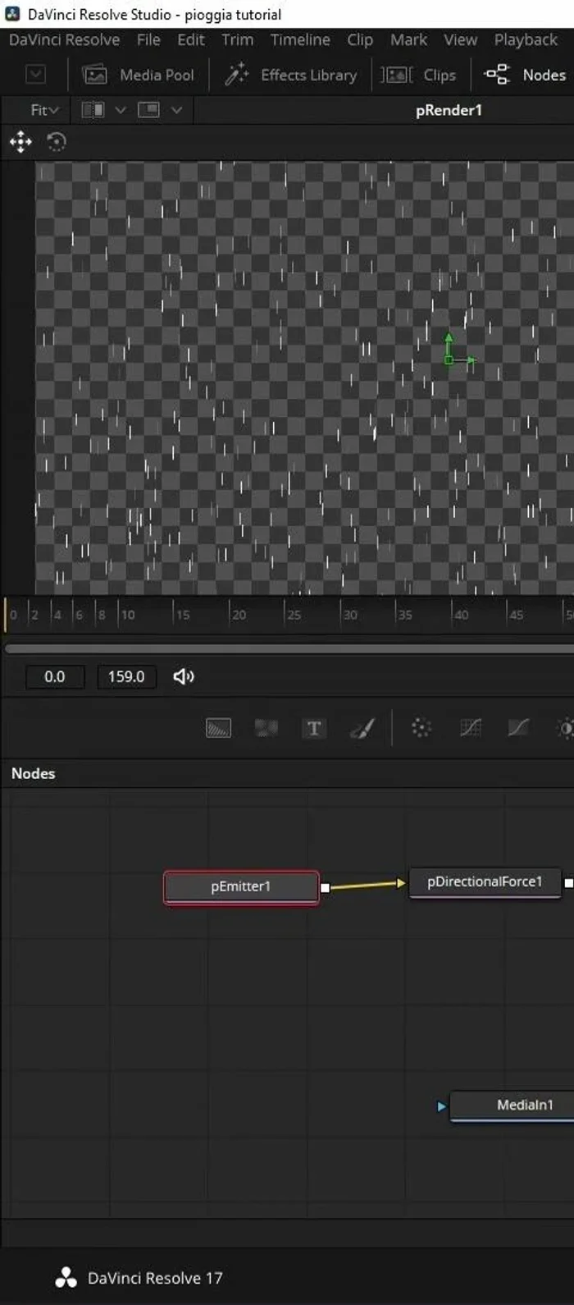Toggle the Media Pool panel
The width and height of the screenshot is (574, 1305).
pyautogui.click(x=139, y=75)
